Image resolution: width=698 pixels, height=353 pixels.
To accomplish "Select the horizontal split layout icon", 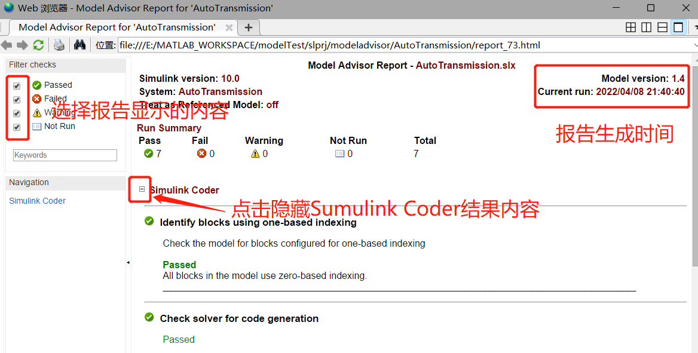I will [662, 27].
